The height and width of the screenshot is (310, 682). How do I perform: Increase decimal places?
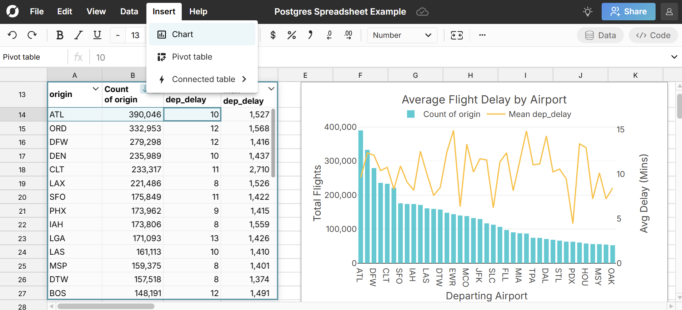348,35
